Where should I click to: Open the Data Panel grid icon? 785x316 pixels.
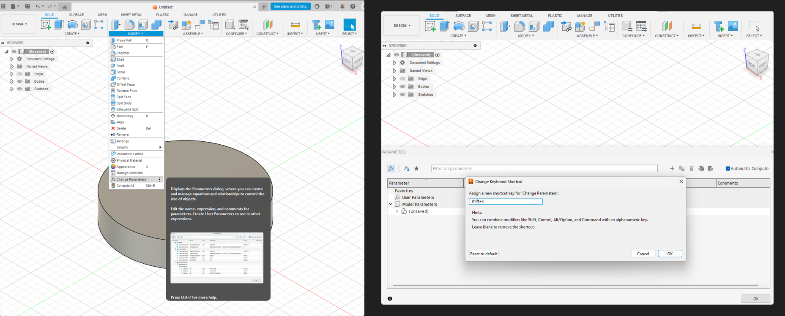(x=3, y=6)
